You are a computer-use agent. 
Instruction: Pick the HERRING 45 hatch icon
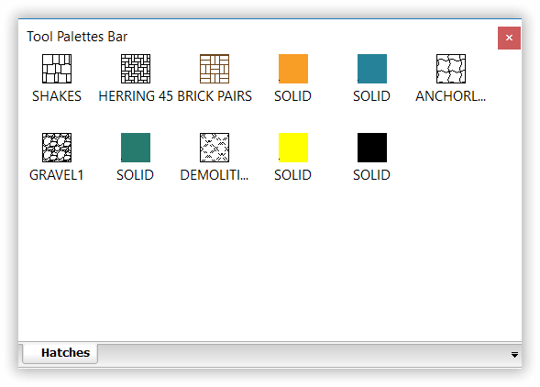click(x=136, y=69)
